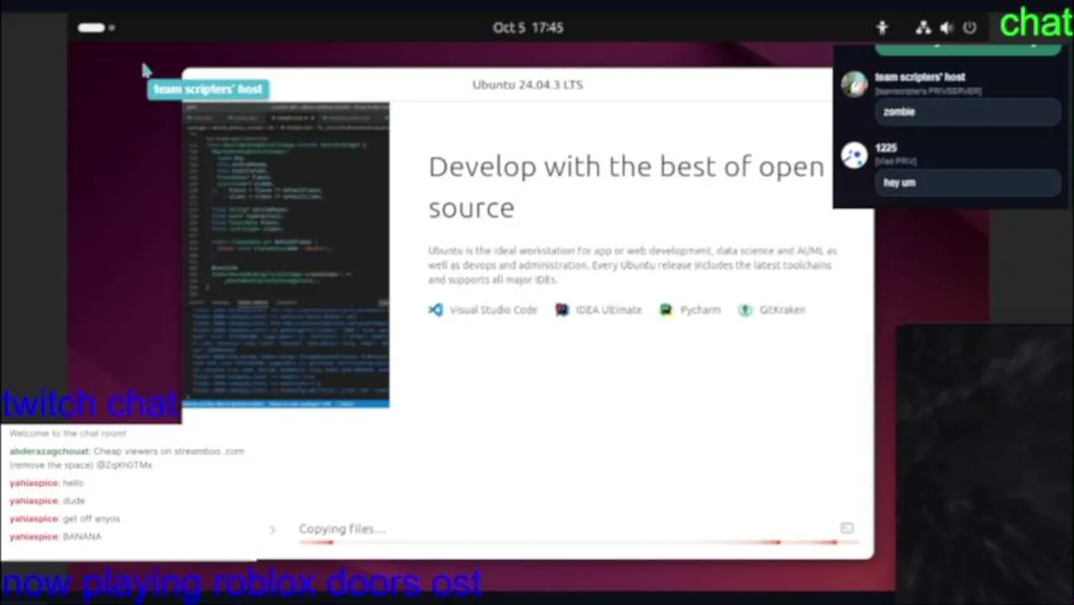Click the avatar of team scripters' host in chat
This screenshot has width=1074, height=605.
854,84
